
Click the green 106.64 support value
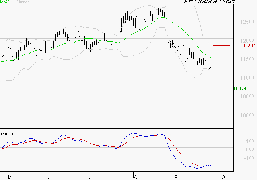240,88
